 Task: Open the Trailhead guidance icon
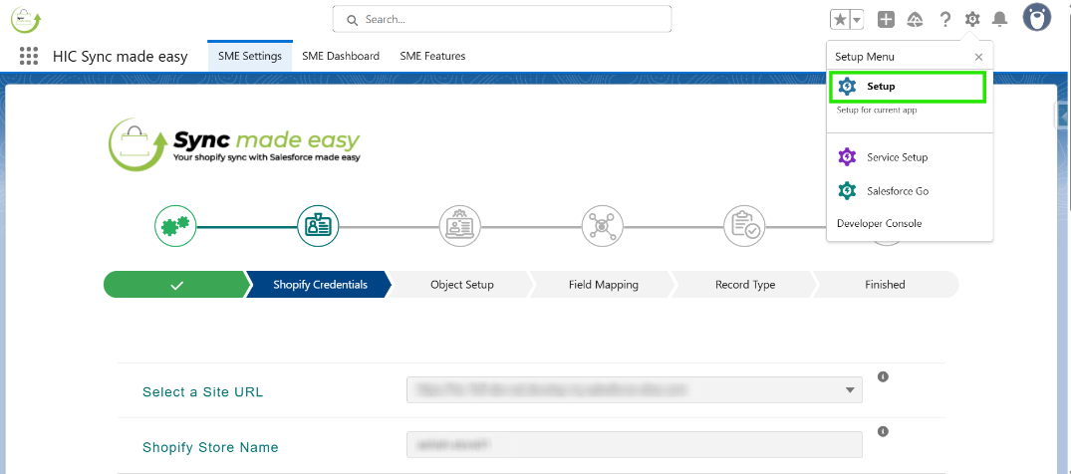pos(916,20)
